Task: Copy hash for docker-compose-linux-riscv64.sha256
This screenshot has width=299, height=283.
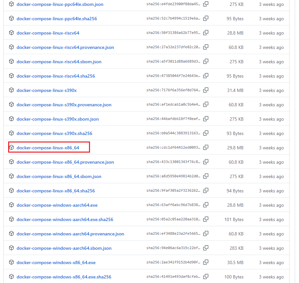Action: (x=206, y=76)
